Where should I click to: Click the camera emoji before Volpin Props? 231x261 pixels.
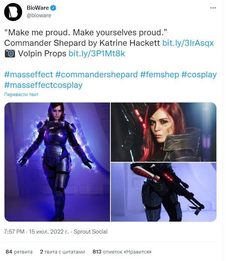pyautogui.click(x=10, y=54)
